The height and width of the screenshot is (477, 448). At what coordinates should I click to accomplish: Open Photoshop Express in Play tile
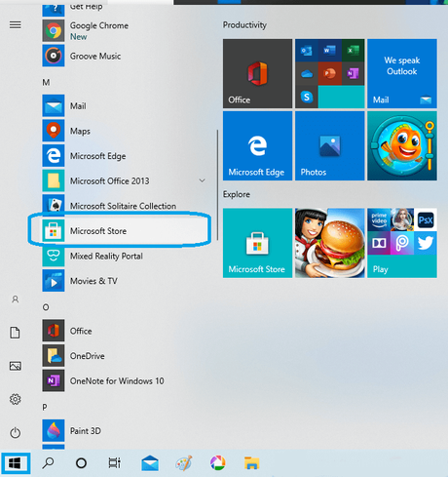coord(426,219)
